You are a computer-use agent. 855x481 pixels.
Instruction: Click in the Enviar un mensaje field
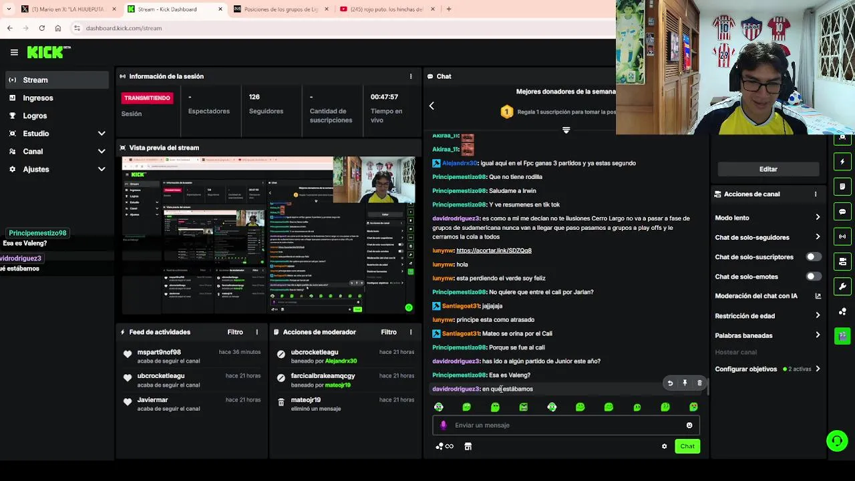566,426
